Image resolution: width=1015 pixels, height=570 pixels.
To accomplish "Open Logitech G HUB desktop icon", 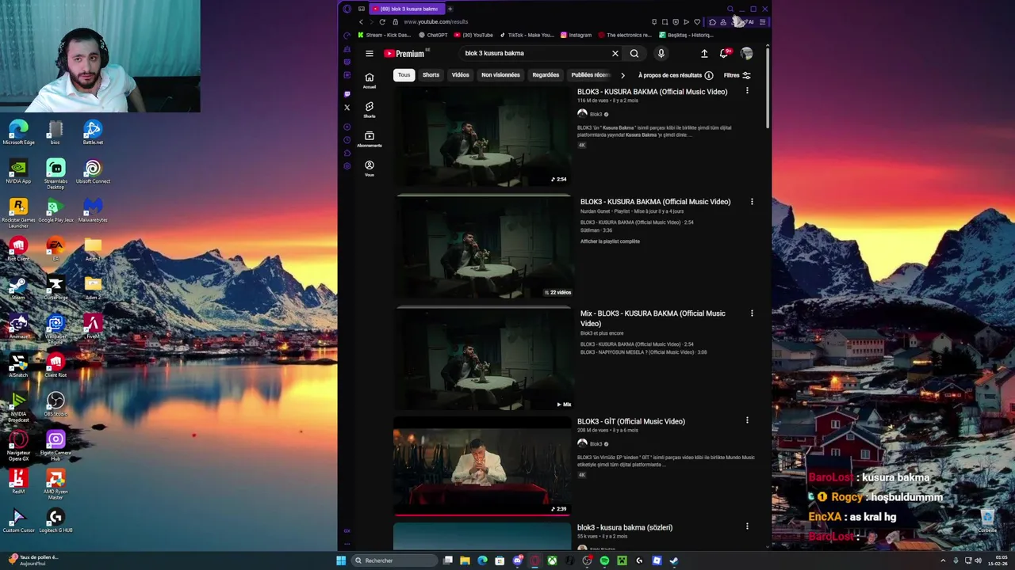I will (x=56, y=521).
